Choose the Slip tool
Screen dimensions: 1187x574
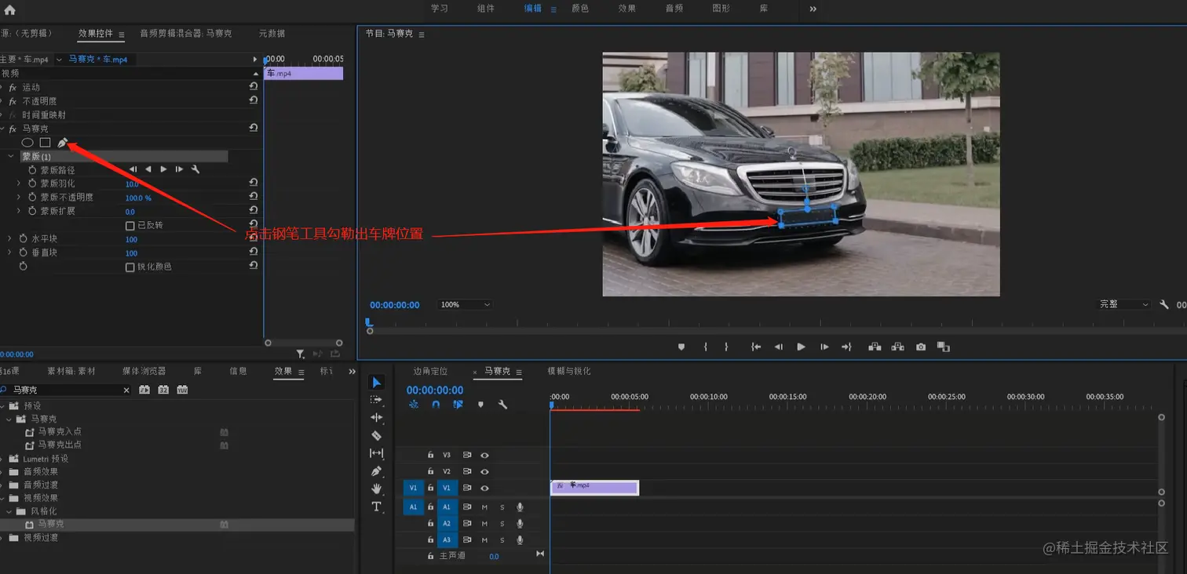coord(377,453)
